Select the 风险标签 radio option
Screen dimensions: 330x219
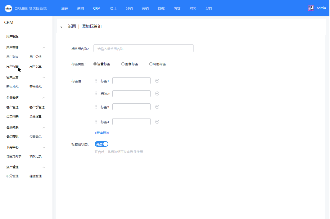[151, 64]
